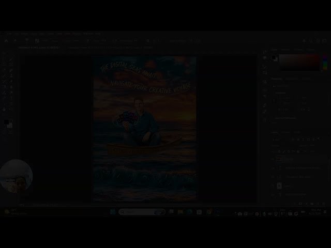The image size is (331, 248).
Task: Pick a color in the Color panel field
Action: click(x=300, y=63)
